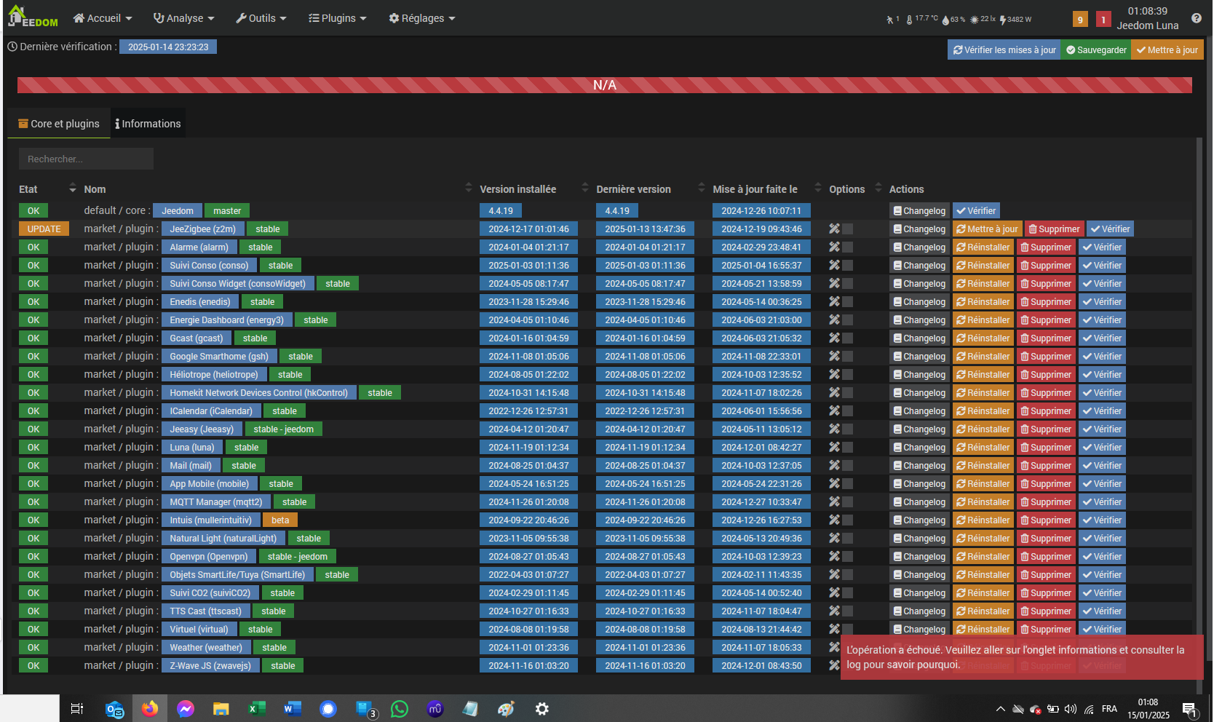Click the 17.7 °C thermometer summary

922,20
